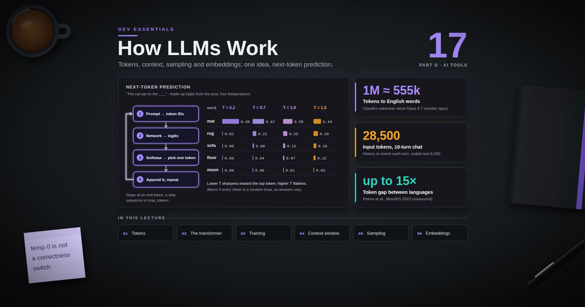Select the orange-bar 0.44 value for mat
The width and height of the screenshot is (585, 307).
[x=327, y=122]
